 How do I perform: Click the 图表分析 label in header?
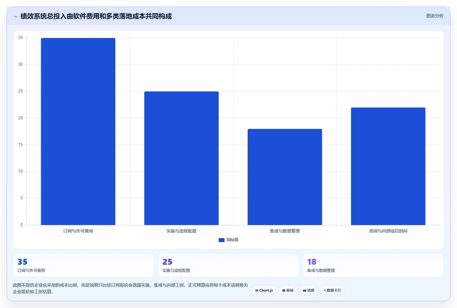[x=435, y=16]
